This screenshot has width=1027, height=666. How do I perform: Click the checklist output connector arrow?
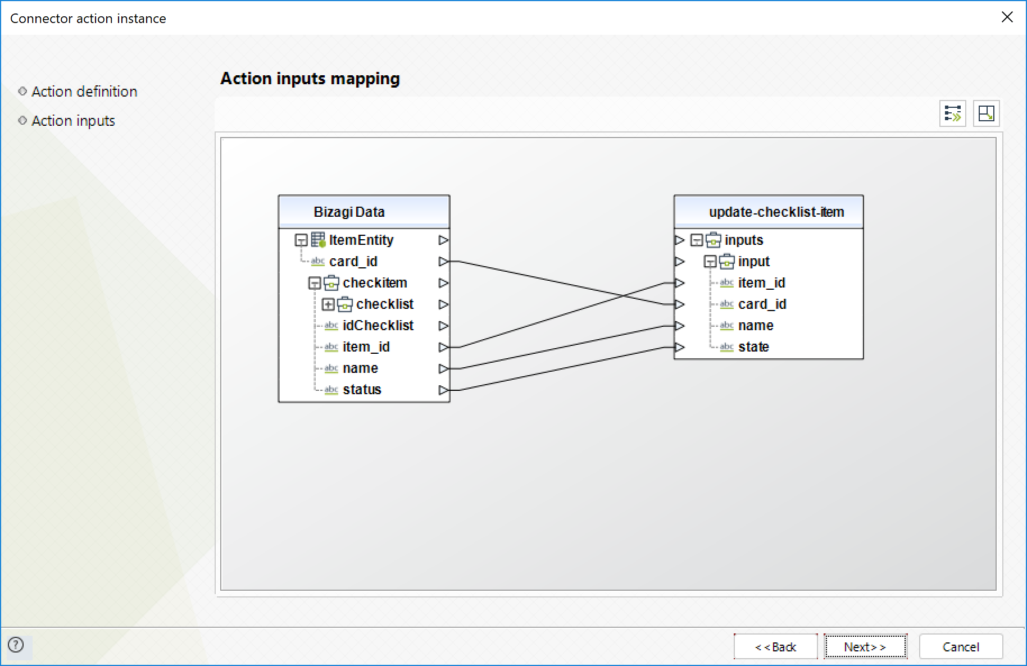click(x=443, y=304)
